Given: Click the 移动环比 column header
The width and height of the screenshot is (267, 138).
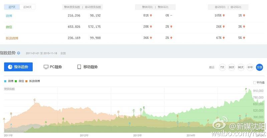Looking at the screenshot, I should click(x=236, y=7).
